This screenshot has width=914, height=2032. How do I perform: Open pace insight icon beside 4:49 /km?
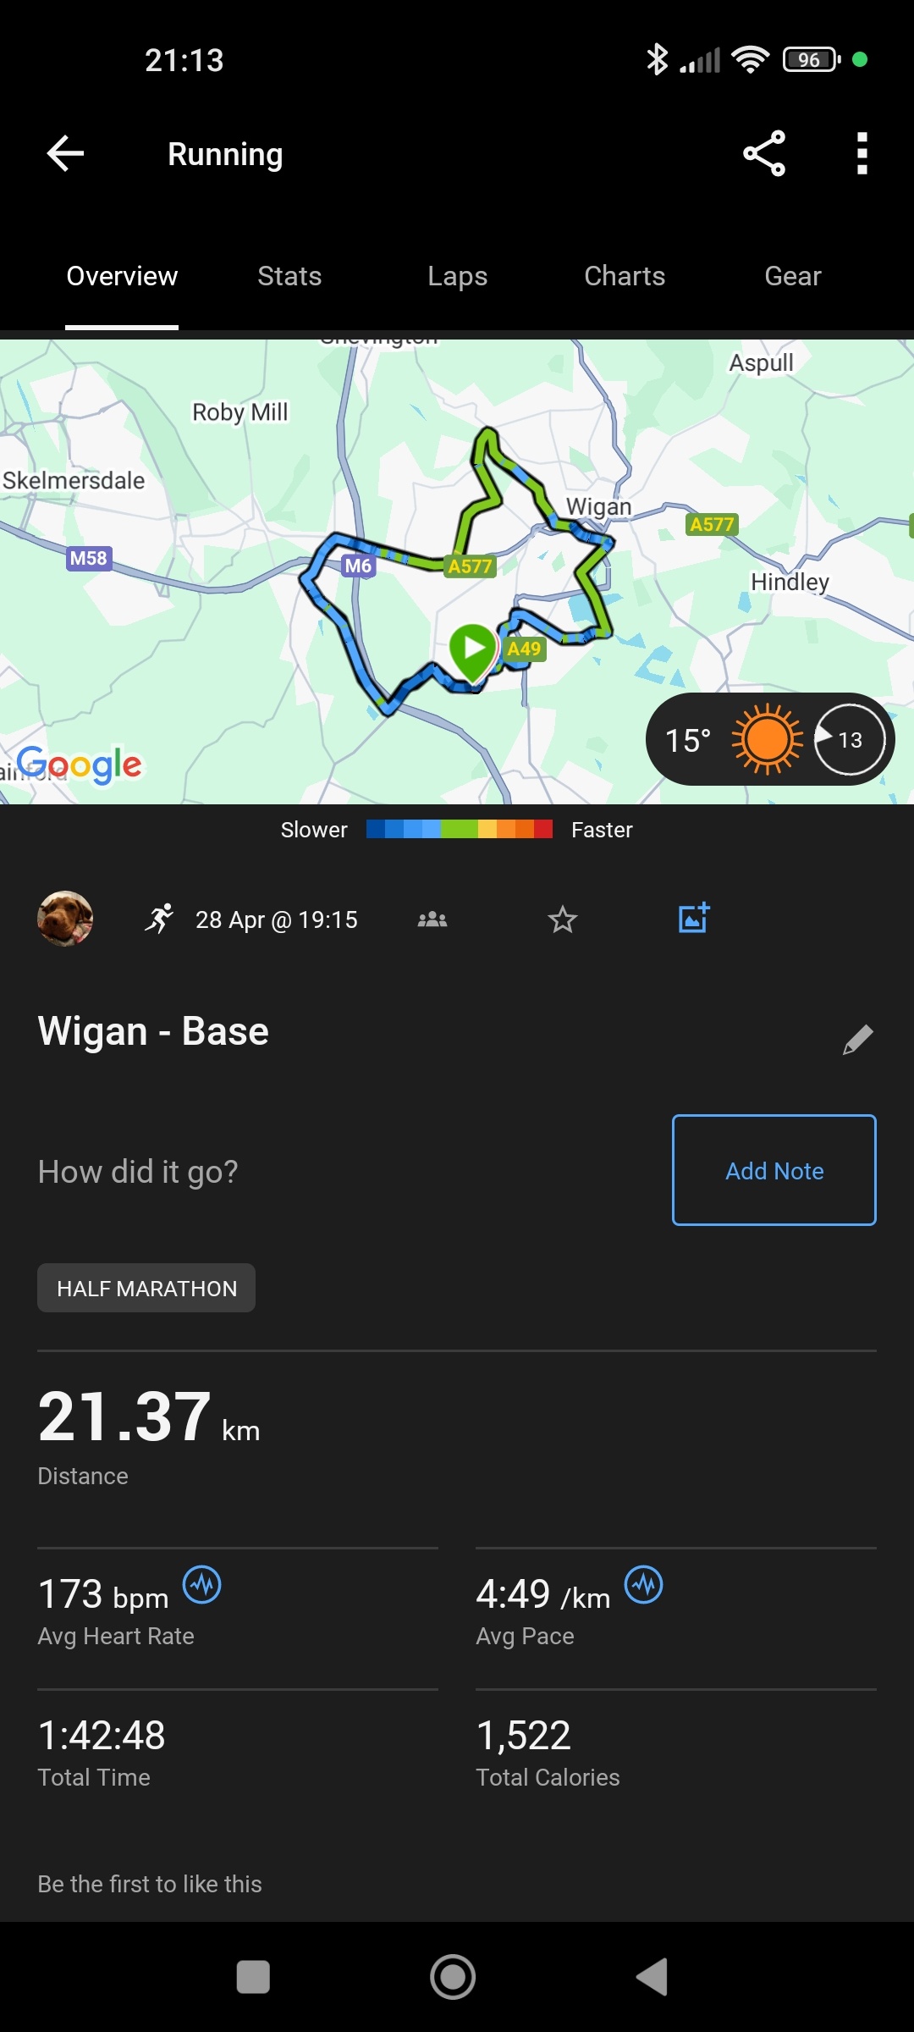(x=644, y=1584)
